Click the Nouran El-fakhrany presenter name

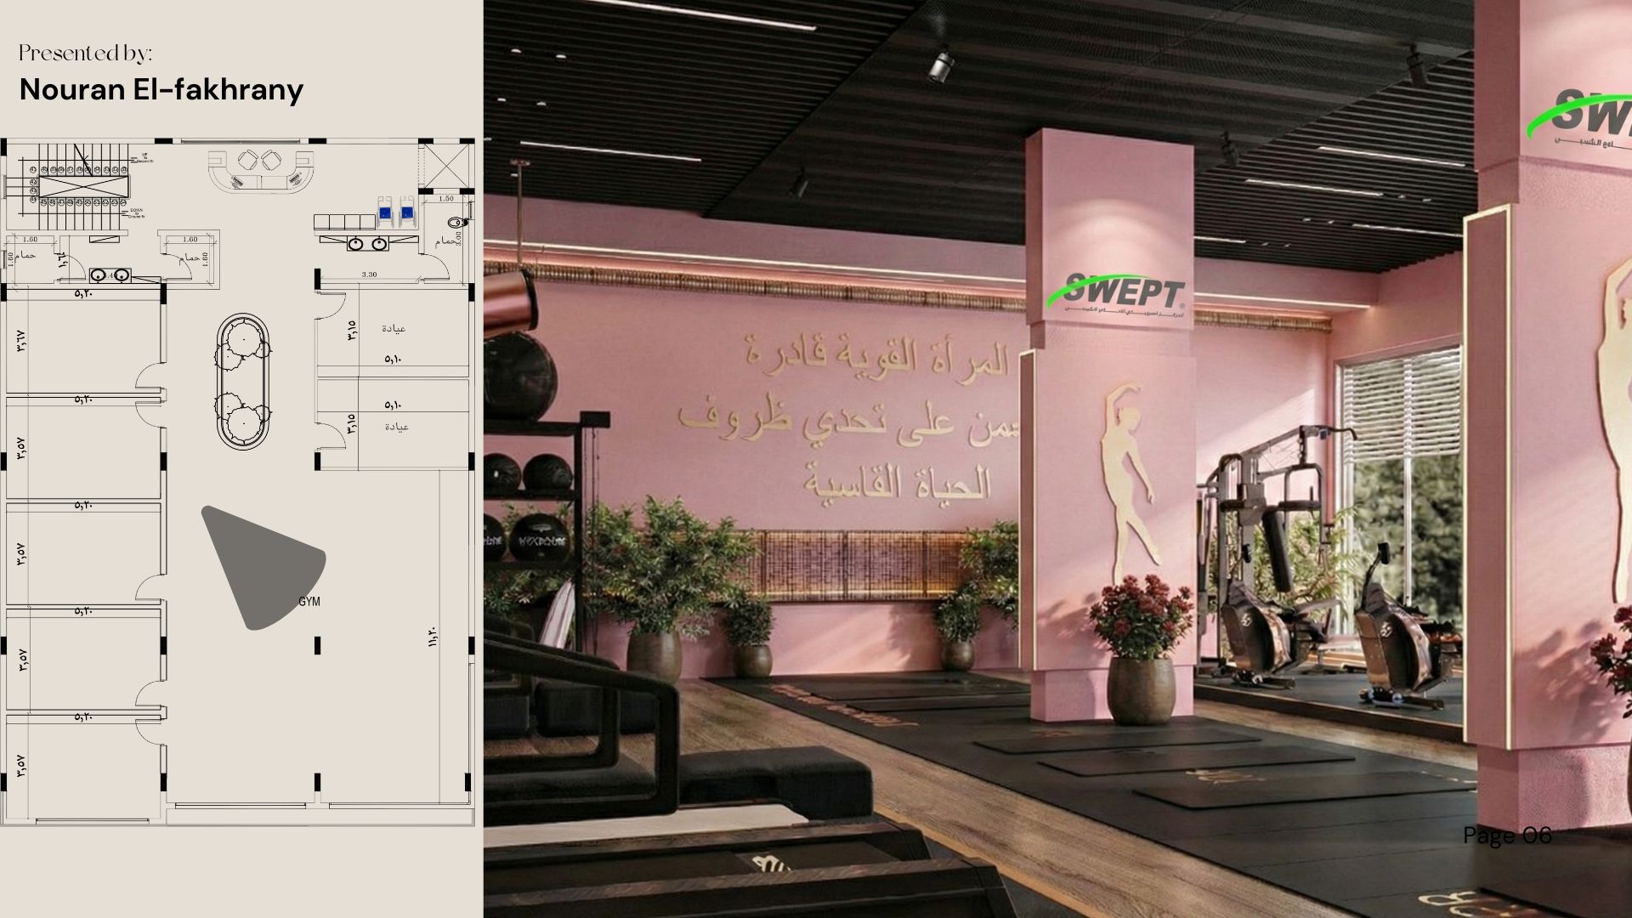(x=161, y=88)
